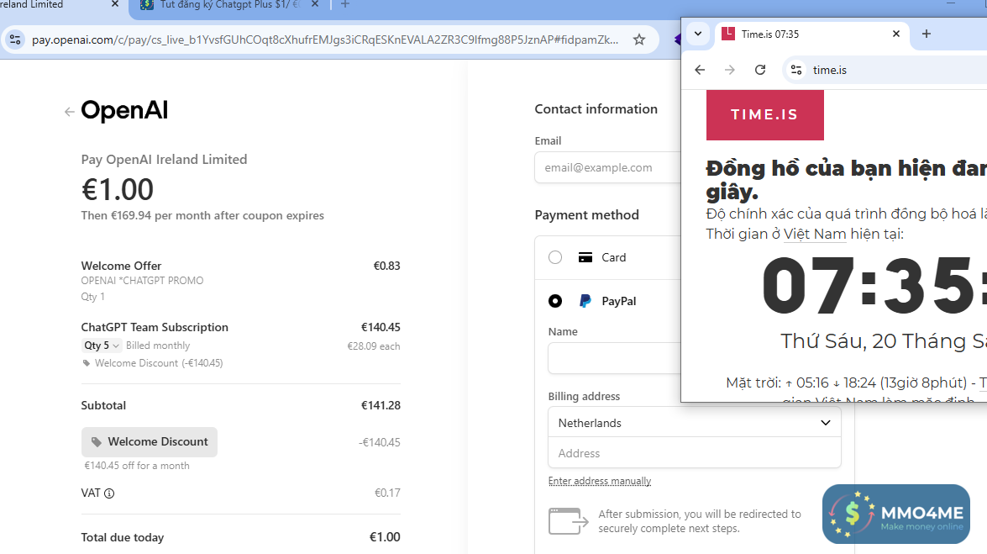Open the Qty 5 quantity dropdown
Screen dimensions: 987x554
(x=102, y=346)
